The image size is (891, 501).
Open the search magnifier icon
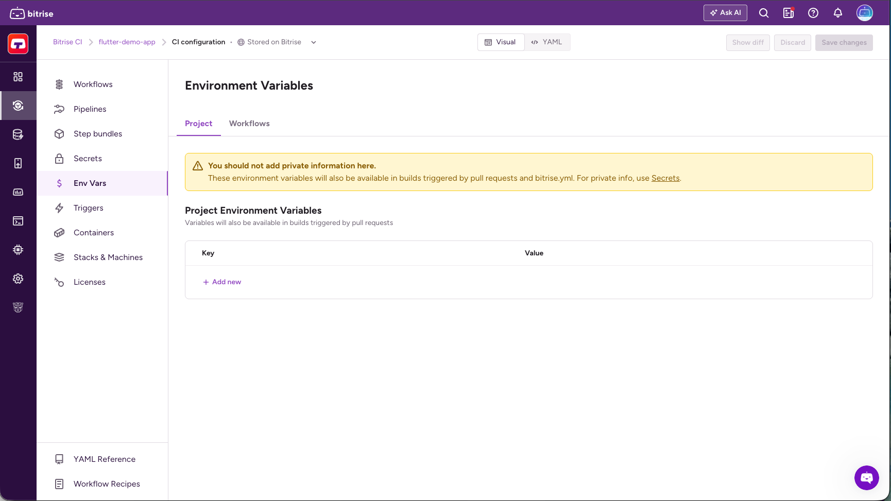[x=764, y=13]
